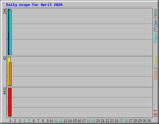The image size is (159, 124).
Task: Click the 62 y-axis value
Action: click(x=5, y=58)
